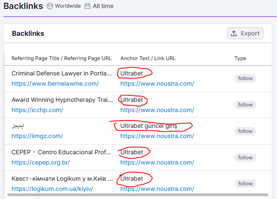Screen dimensions: 277x199
Task: Click the calendar icon beside All time
Action: [x=87, y=6]
